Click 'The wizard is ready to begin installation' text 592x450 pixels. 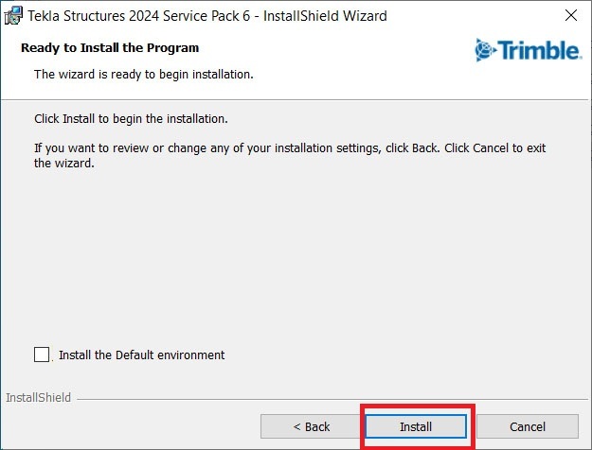tap(143, 73)
